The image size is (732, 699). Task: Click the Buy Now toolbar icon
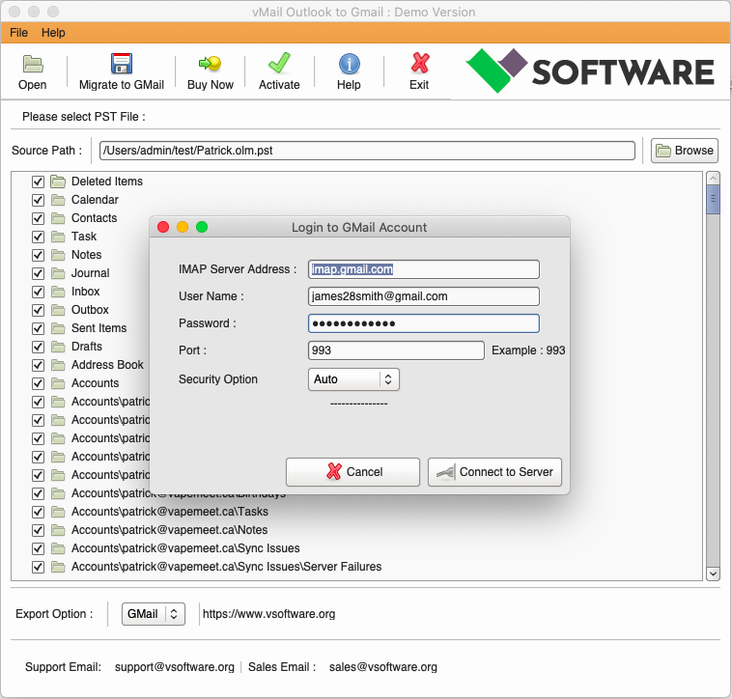211,64
